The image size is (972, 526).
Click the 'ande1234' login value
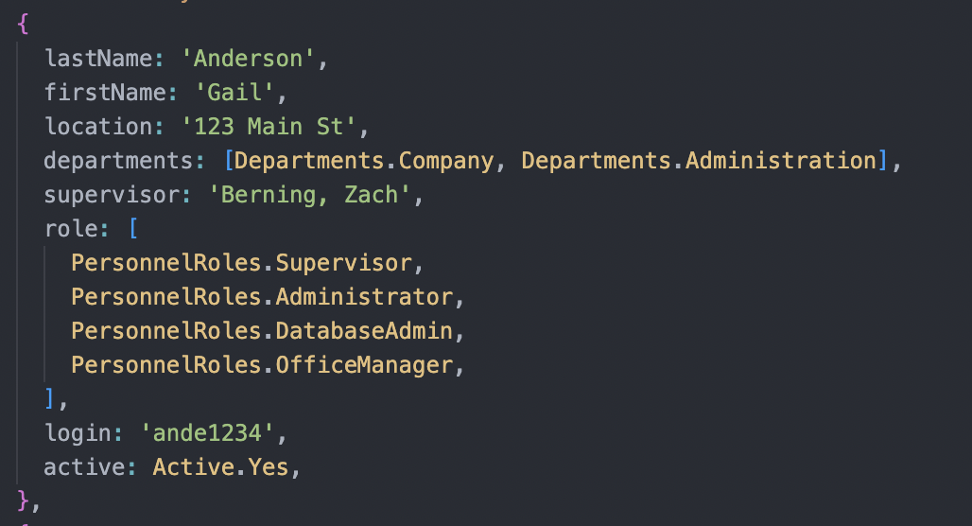coord(207,433)
